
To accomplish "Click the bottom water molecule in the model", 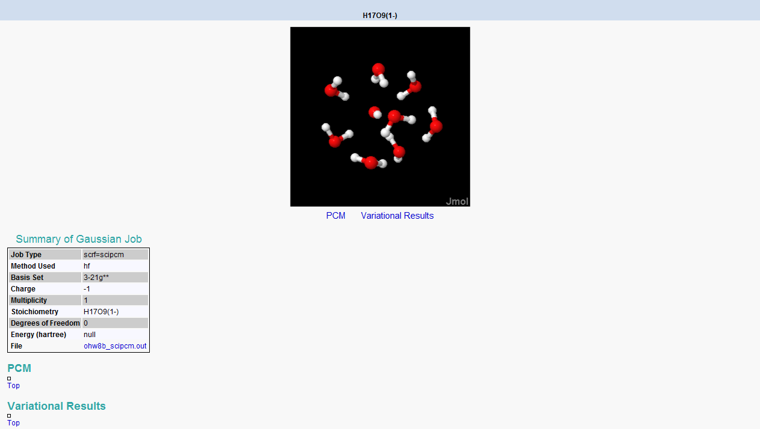I will pos(369,161).
